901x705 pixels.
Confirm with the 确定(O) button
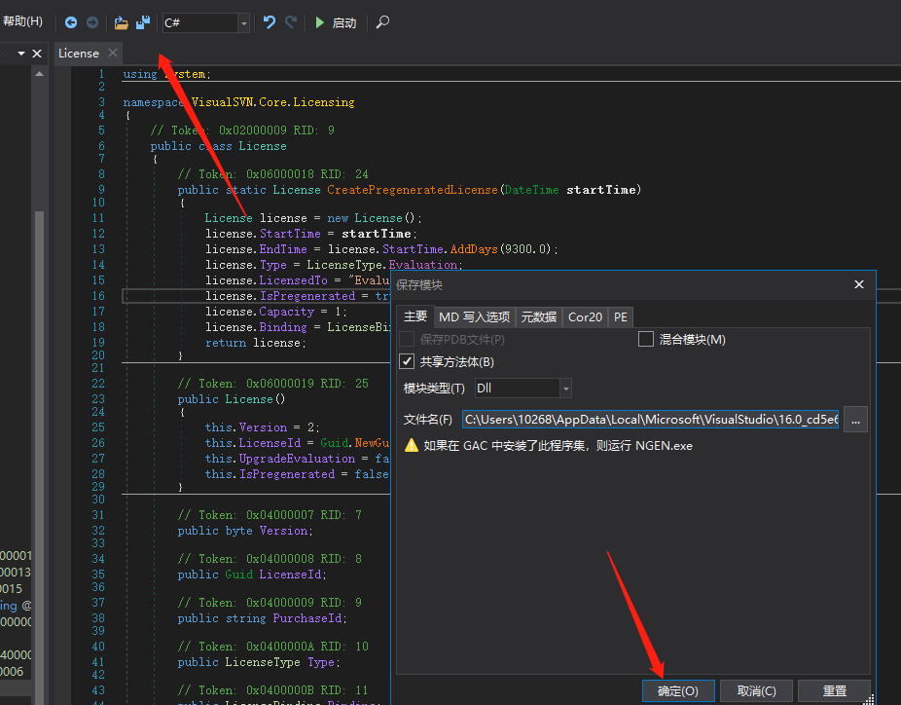[x=678, y=690]
